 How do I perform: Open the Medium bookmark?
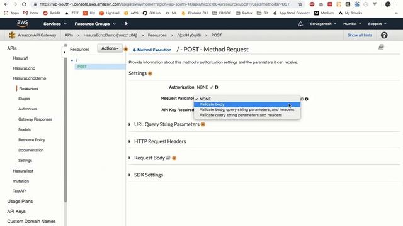(324, 13)
